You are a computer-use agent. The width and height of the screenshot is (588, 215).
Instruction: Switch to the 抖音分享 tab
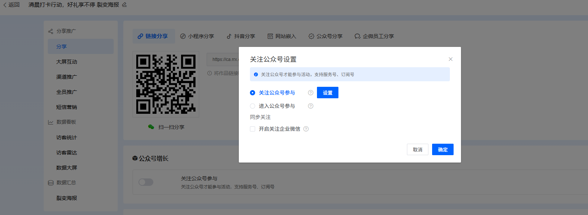point(241,36)
